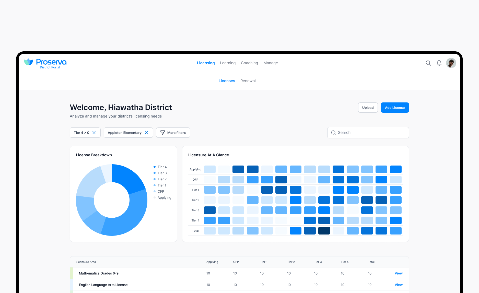Click the OFP row label in heatmap
Image resolution: width=479 pixels, height=293 pixels.
point(195,180)
